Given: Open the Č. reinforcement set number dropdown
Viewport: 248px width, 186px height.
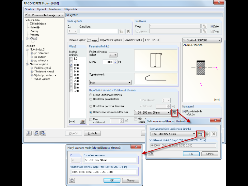Looking at the screenshot, I should click(x=72, y=31).
